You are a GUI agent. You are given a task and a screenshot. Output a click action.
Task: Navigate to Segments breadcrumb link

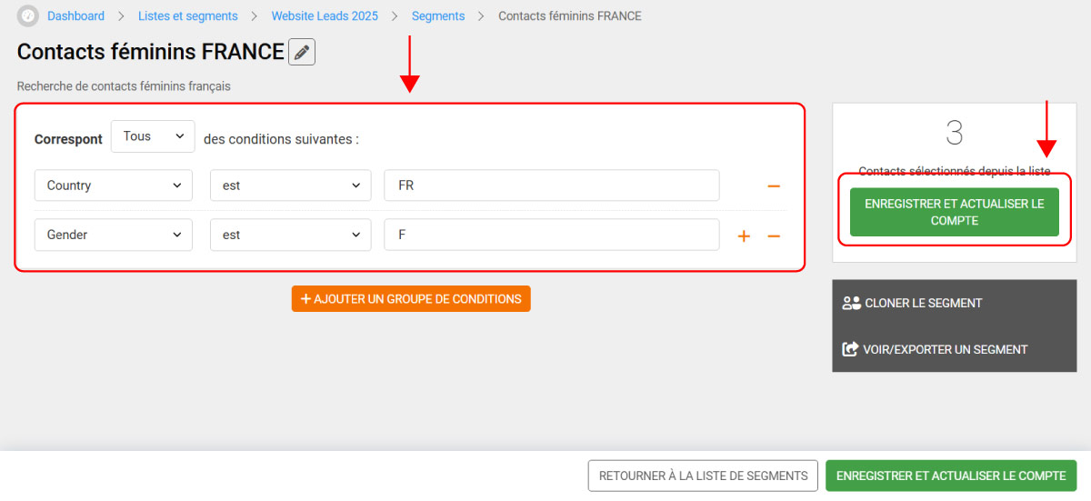pos(438,16)
